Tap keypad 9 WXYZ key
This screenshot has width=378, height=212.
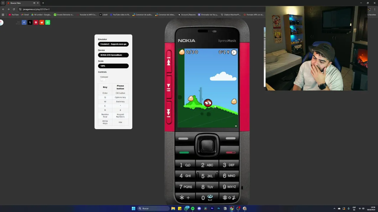[229, 187]
